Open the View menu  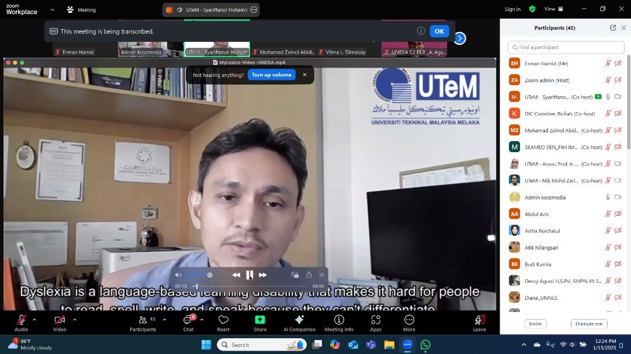coord(553,9)
